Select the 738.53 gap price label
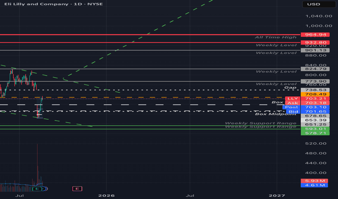 click(315, 90)
